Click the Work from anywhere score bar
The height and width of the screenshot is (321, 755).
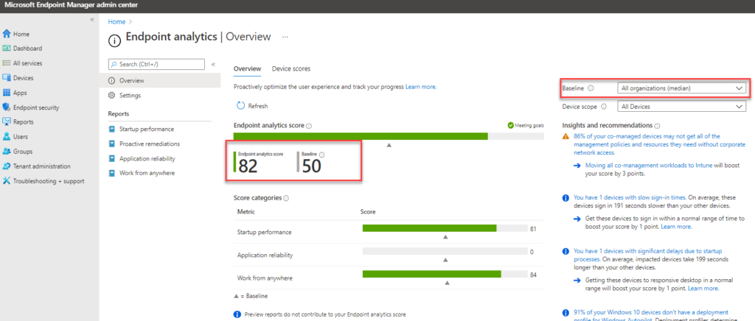click(445, 274)
